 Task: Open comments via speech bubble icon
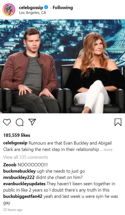[19, 122]
